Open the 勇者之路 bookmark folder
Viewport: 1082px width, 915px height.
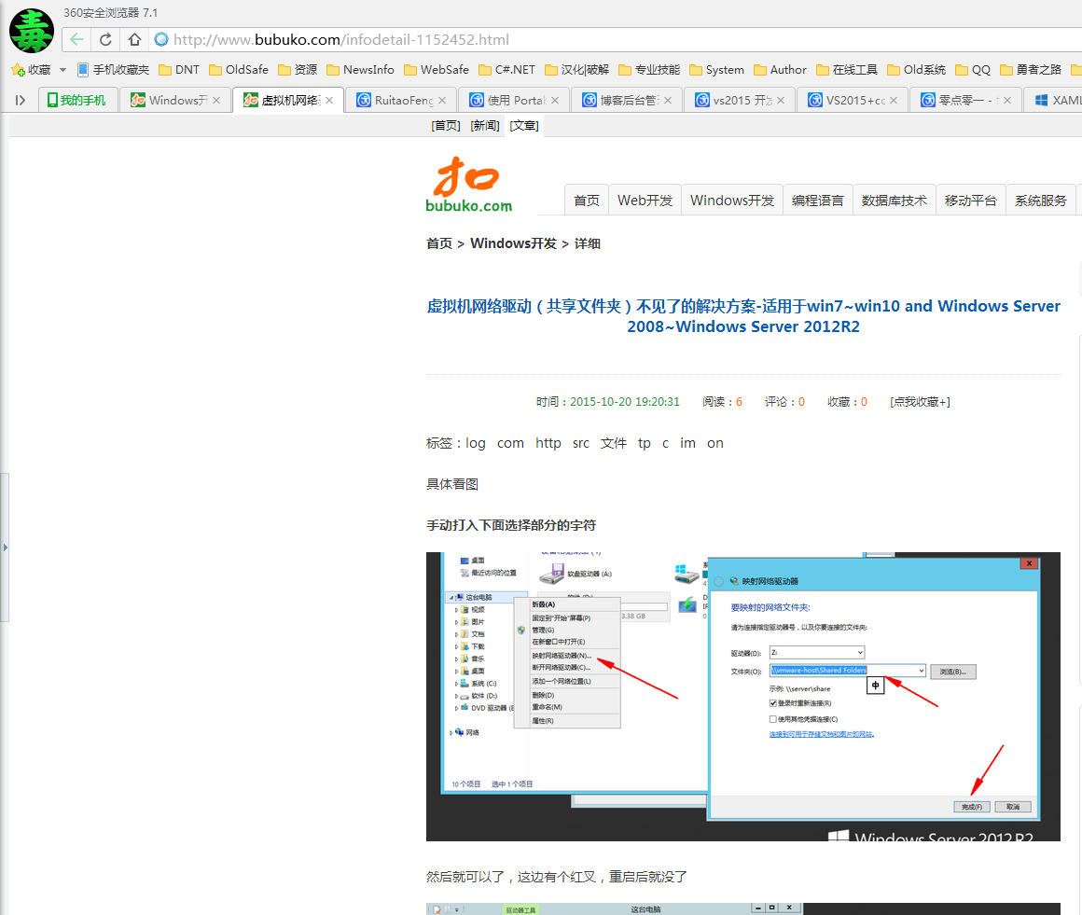[1031, 70]
